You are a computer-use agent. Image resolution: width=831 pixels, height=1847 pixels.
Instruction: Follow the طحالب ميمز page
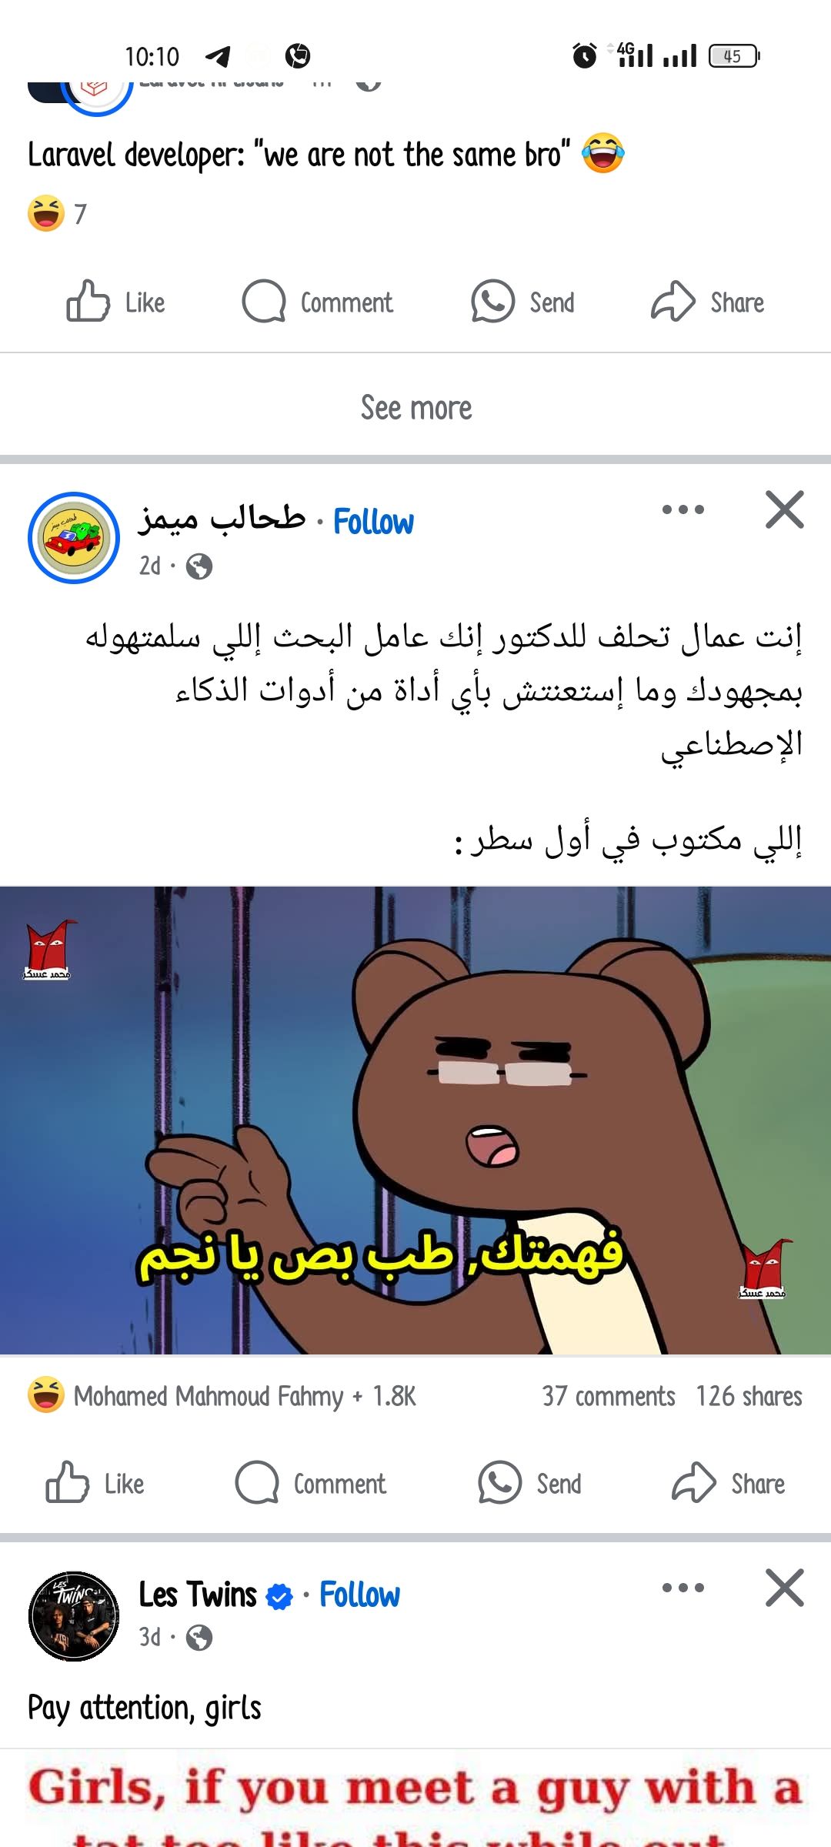coord(373,522)
